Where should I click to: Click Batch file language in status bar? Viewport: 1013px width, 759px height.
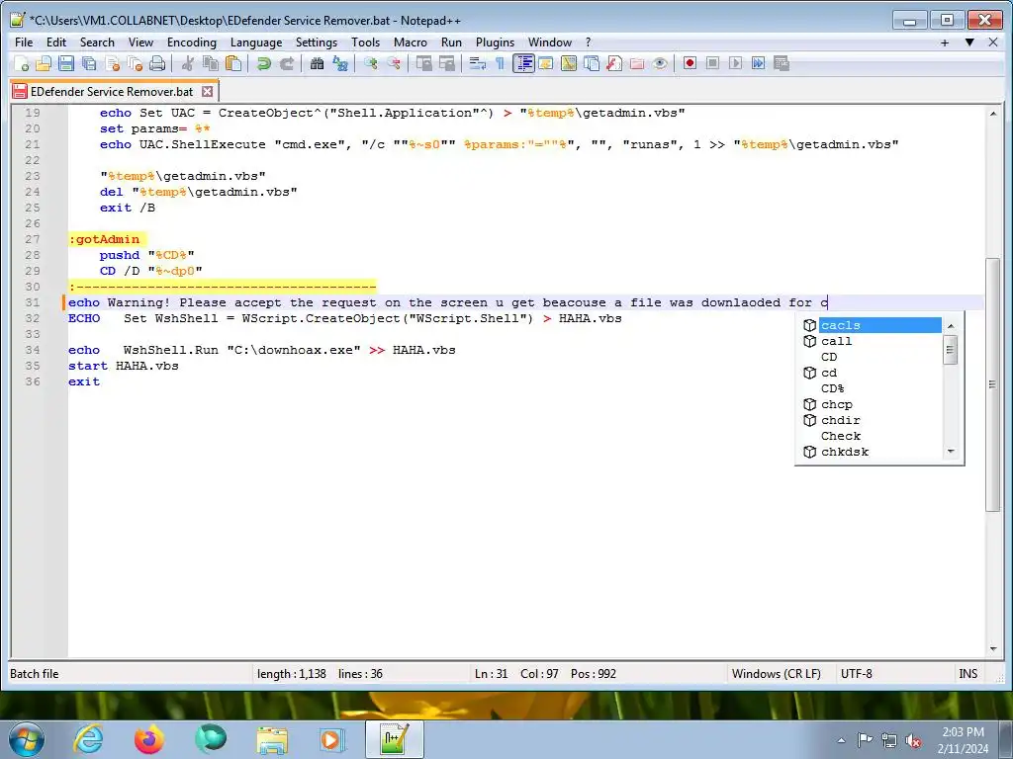35,674
